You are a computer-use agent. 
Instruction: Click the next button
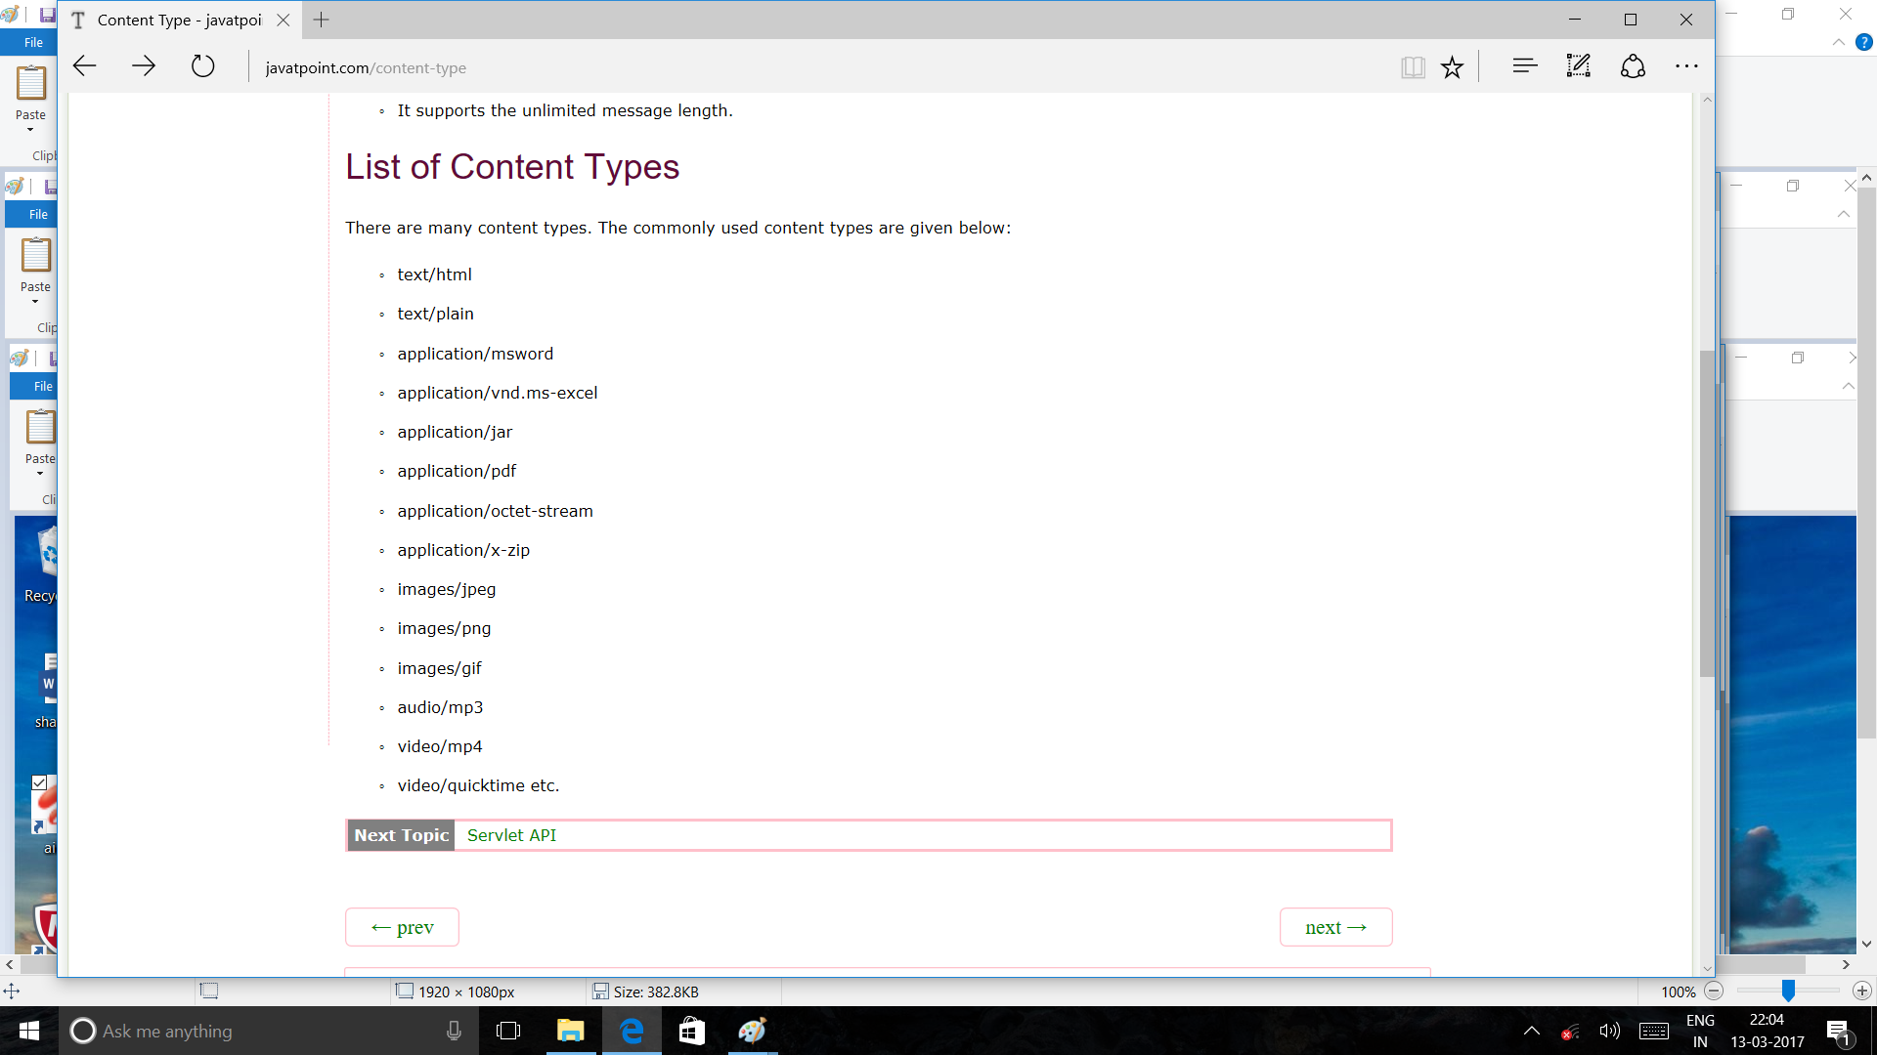[1335, 927]
